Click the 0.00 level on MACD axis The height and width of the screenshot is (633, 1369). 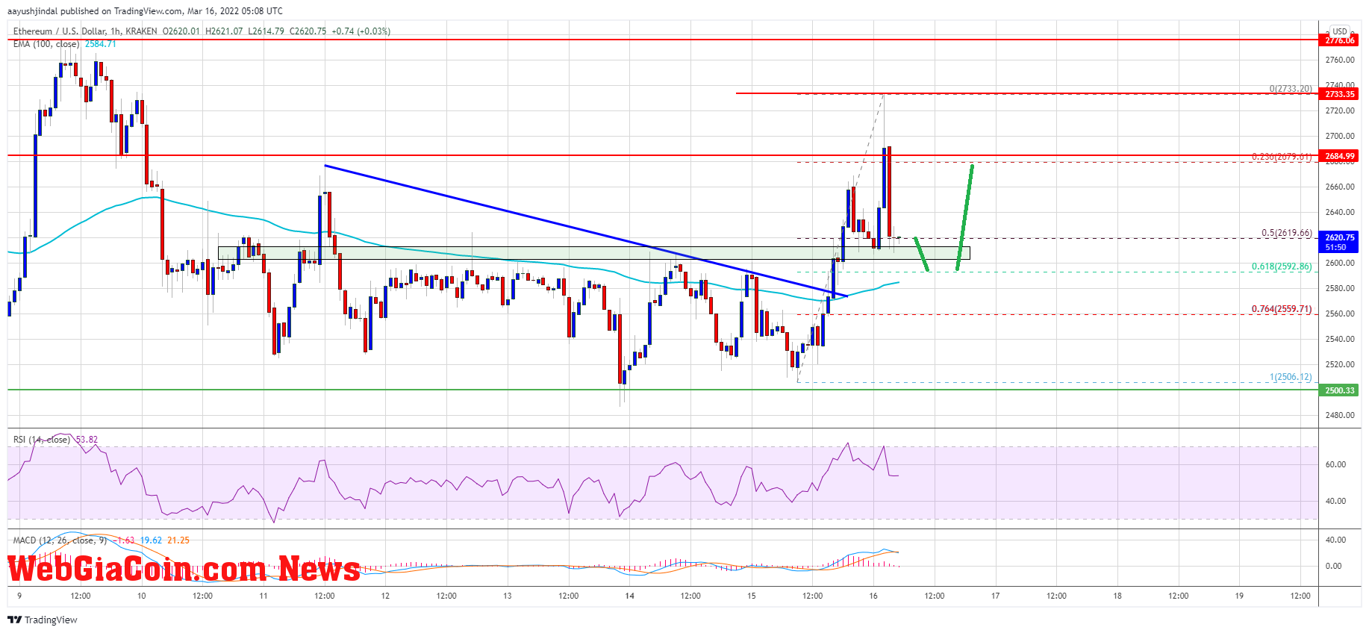pyautogui.click(x=1333, y=566)
